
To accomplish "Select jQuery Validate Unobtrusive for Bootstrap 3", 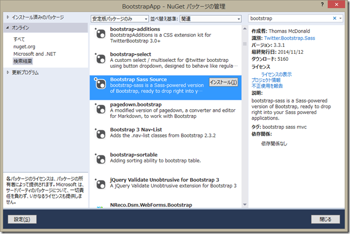I will tap(165, 180).
